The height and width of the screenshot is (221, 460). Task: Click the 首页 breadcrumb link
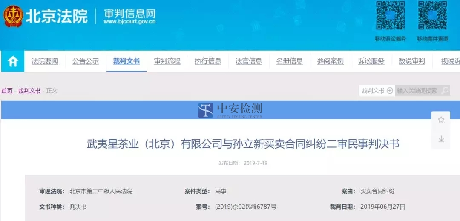[x=7, y=91]
